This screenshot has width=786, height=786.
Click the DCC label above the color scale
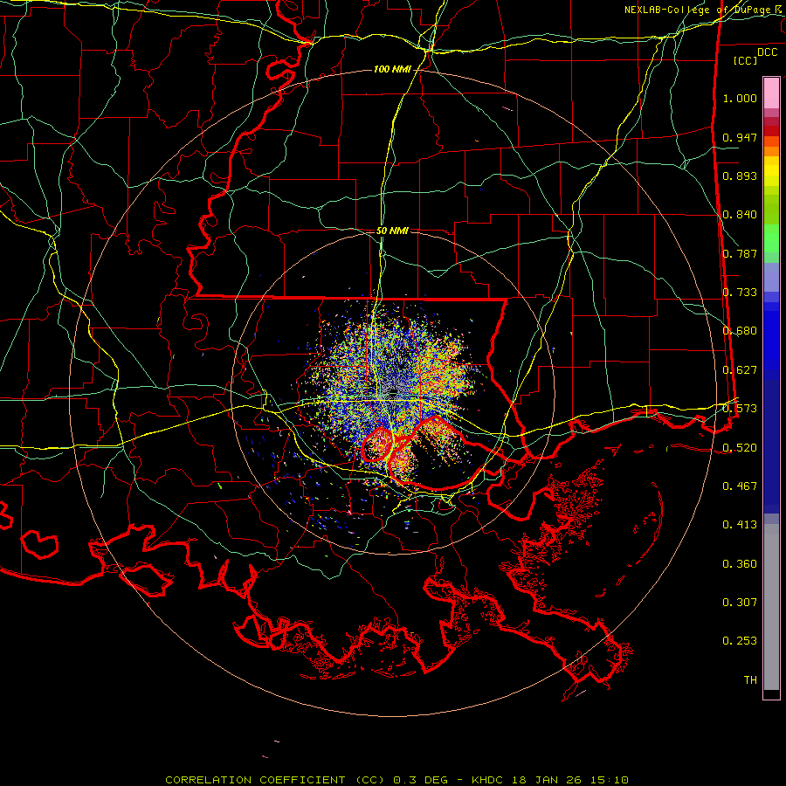[767, 52]
